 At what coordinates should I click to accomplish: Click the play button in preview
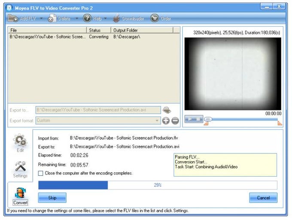click(x=189, y=119)
